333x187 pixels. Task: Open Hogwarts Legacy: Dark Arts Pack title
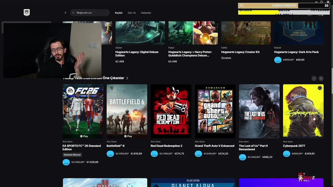pos(296,52)
